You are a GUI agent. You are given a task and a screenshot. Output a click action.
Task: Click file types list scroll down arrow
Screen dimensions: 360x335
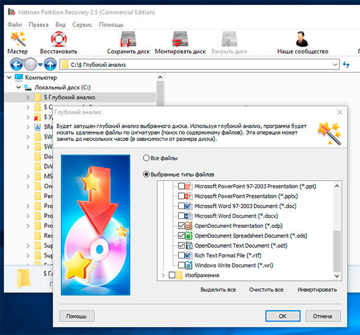click(x=337, y=276)
